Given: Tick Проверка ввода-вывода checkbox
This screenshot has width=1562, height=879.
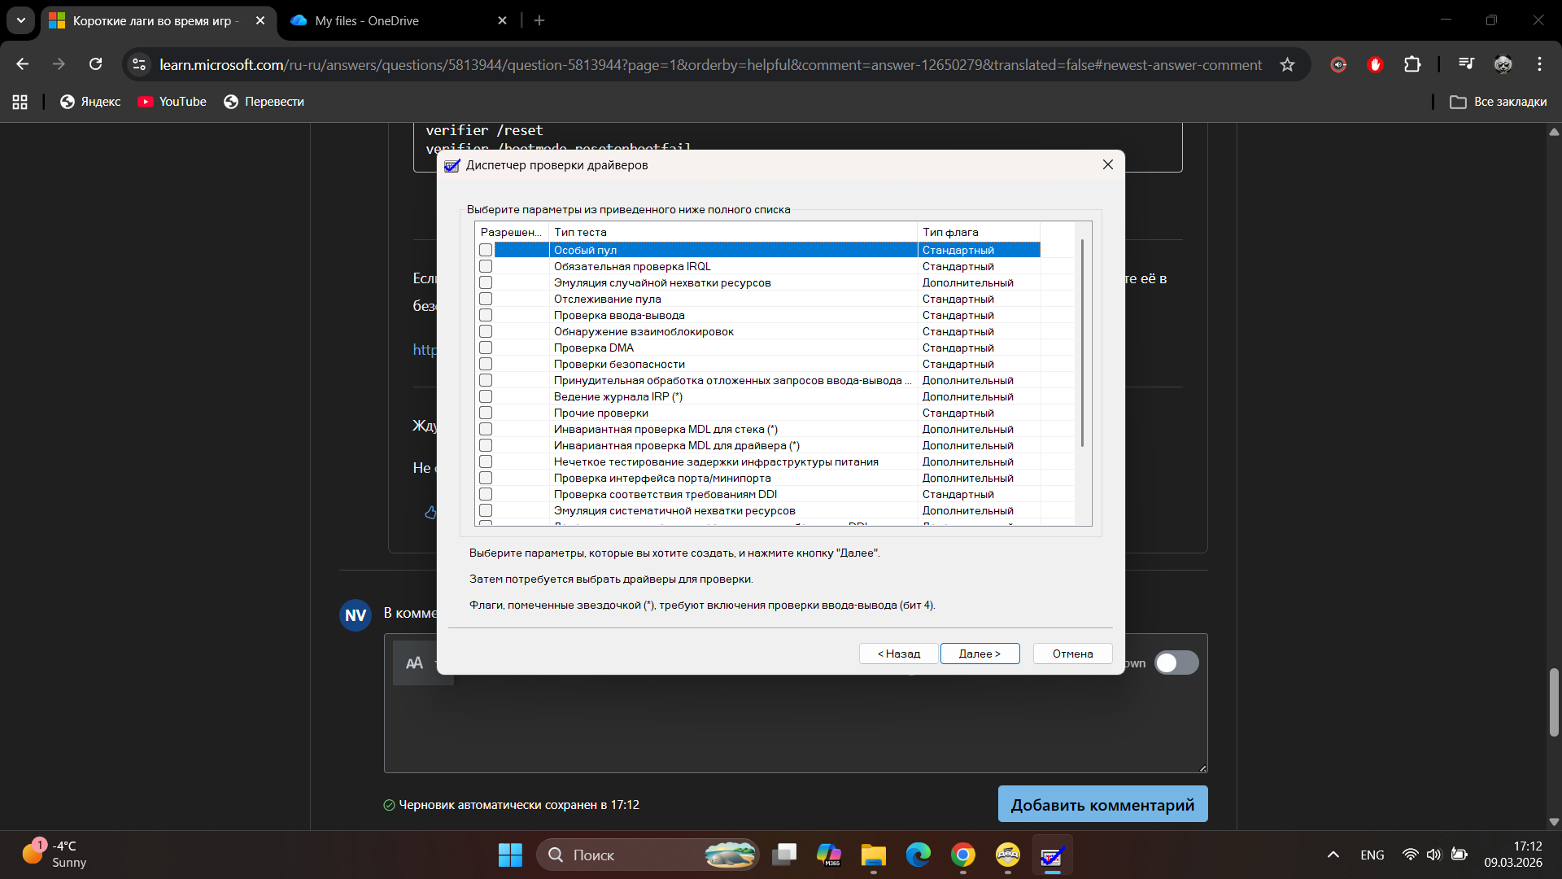Looking at the screenshot, I should 486,315.
